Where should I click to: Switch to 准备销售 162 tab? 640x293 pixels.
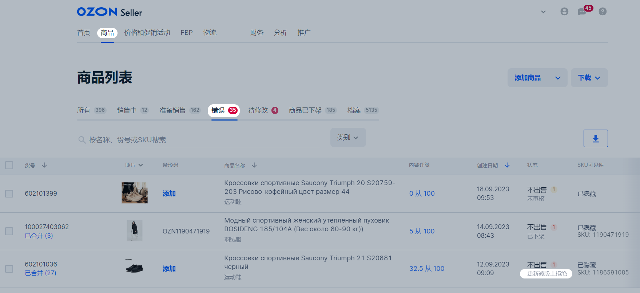coord(180,110)
